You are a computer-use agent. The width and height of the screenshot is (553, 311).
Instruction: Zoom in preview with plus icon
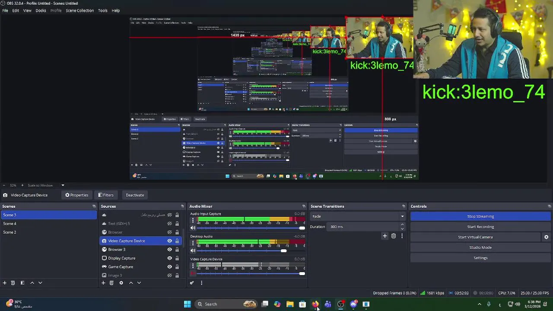click(x=22, y=185)
